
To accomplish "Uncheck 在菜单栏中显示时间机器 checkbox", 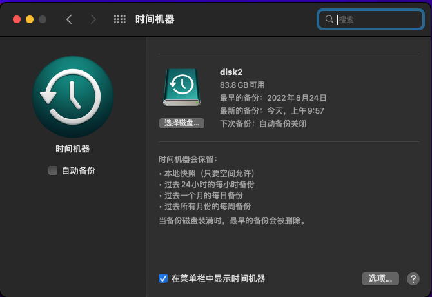I will tap(163, 278).
